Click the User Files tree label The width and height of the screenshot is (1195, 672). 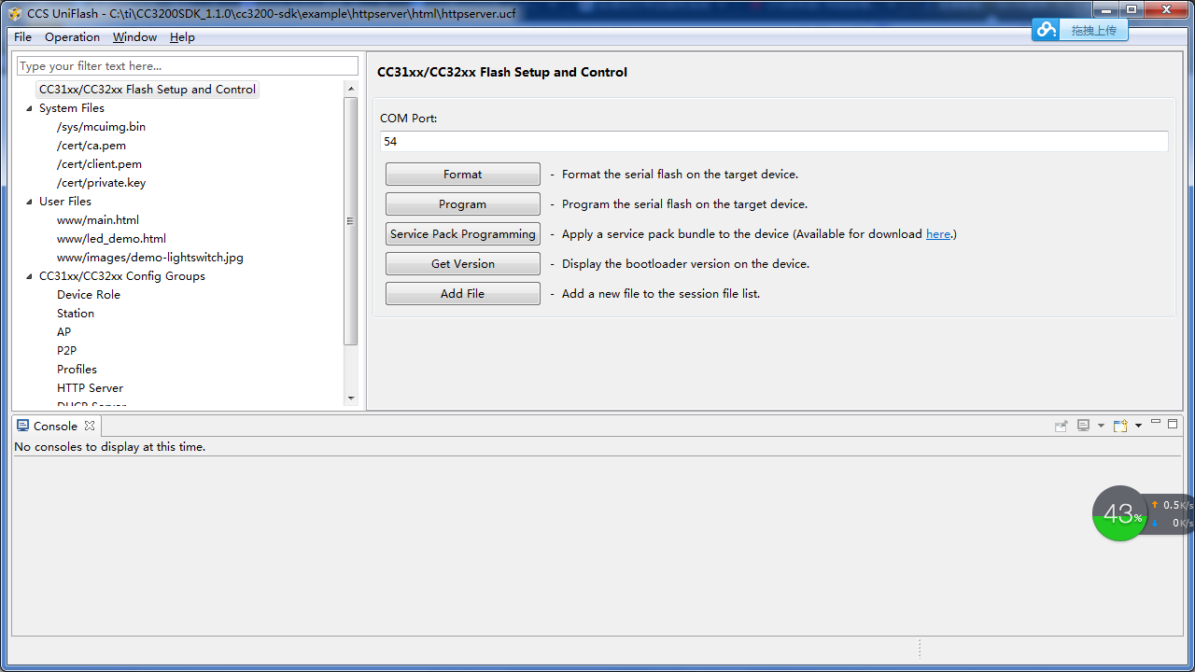65,202
